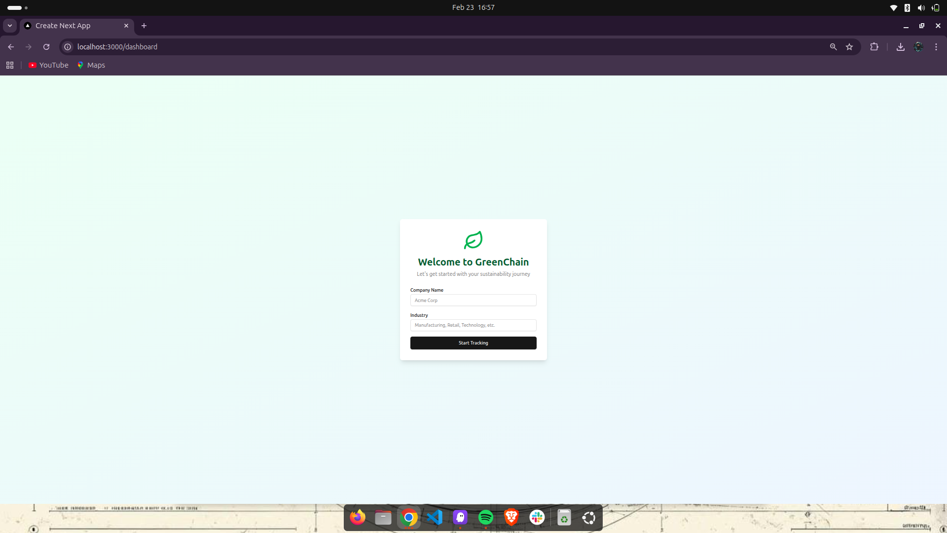Click into the Industry text field
This screenshot has width=947, height=533.
click(x=473, y=325)
